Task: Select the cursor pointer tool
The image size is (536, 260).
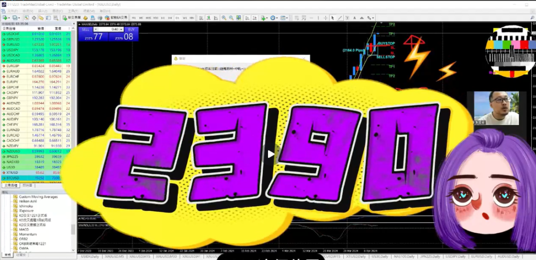Action: [332, 18]
